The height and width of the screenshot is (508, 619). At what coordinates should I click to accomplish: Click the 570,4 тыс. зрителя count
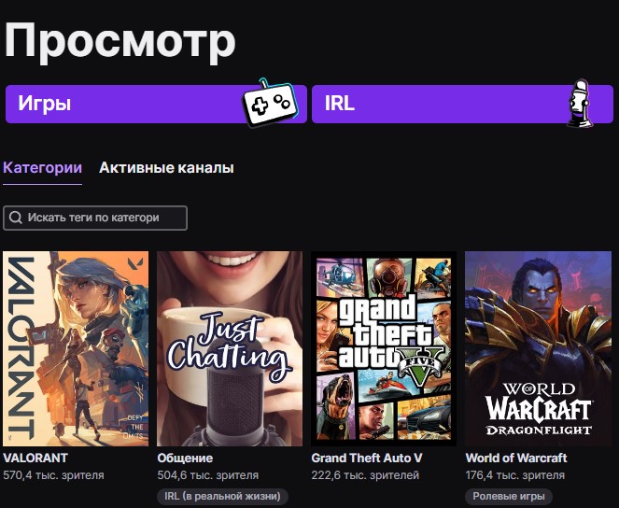click(54, 474)
